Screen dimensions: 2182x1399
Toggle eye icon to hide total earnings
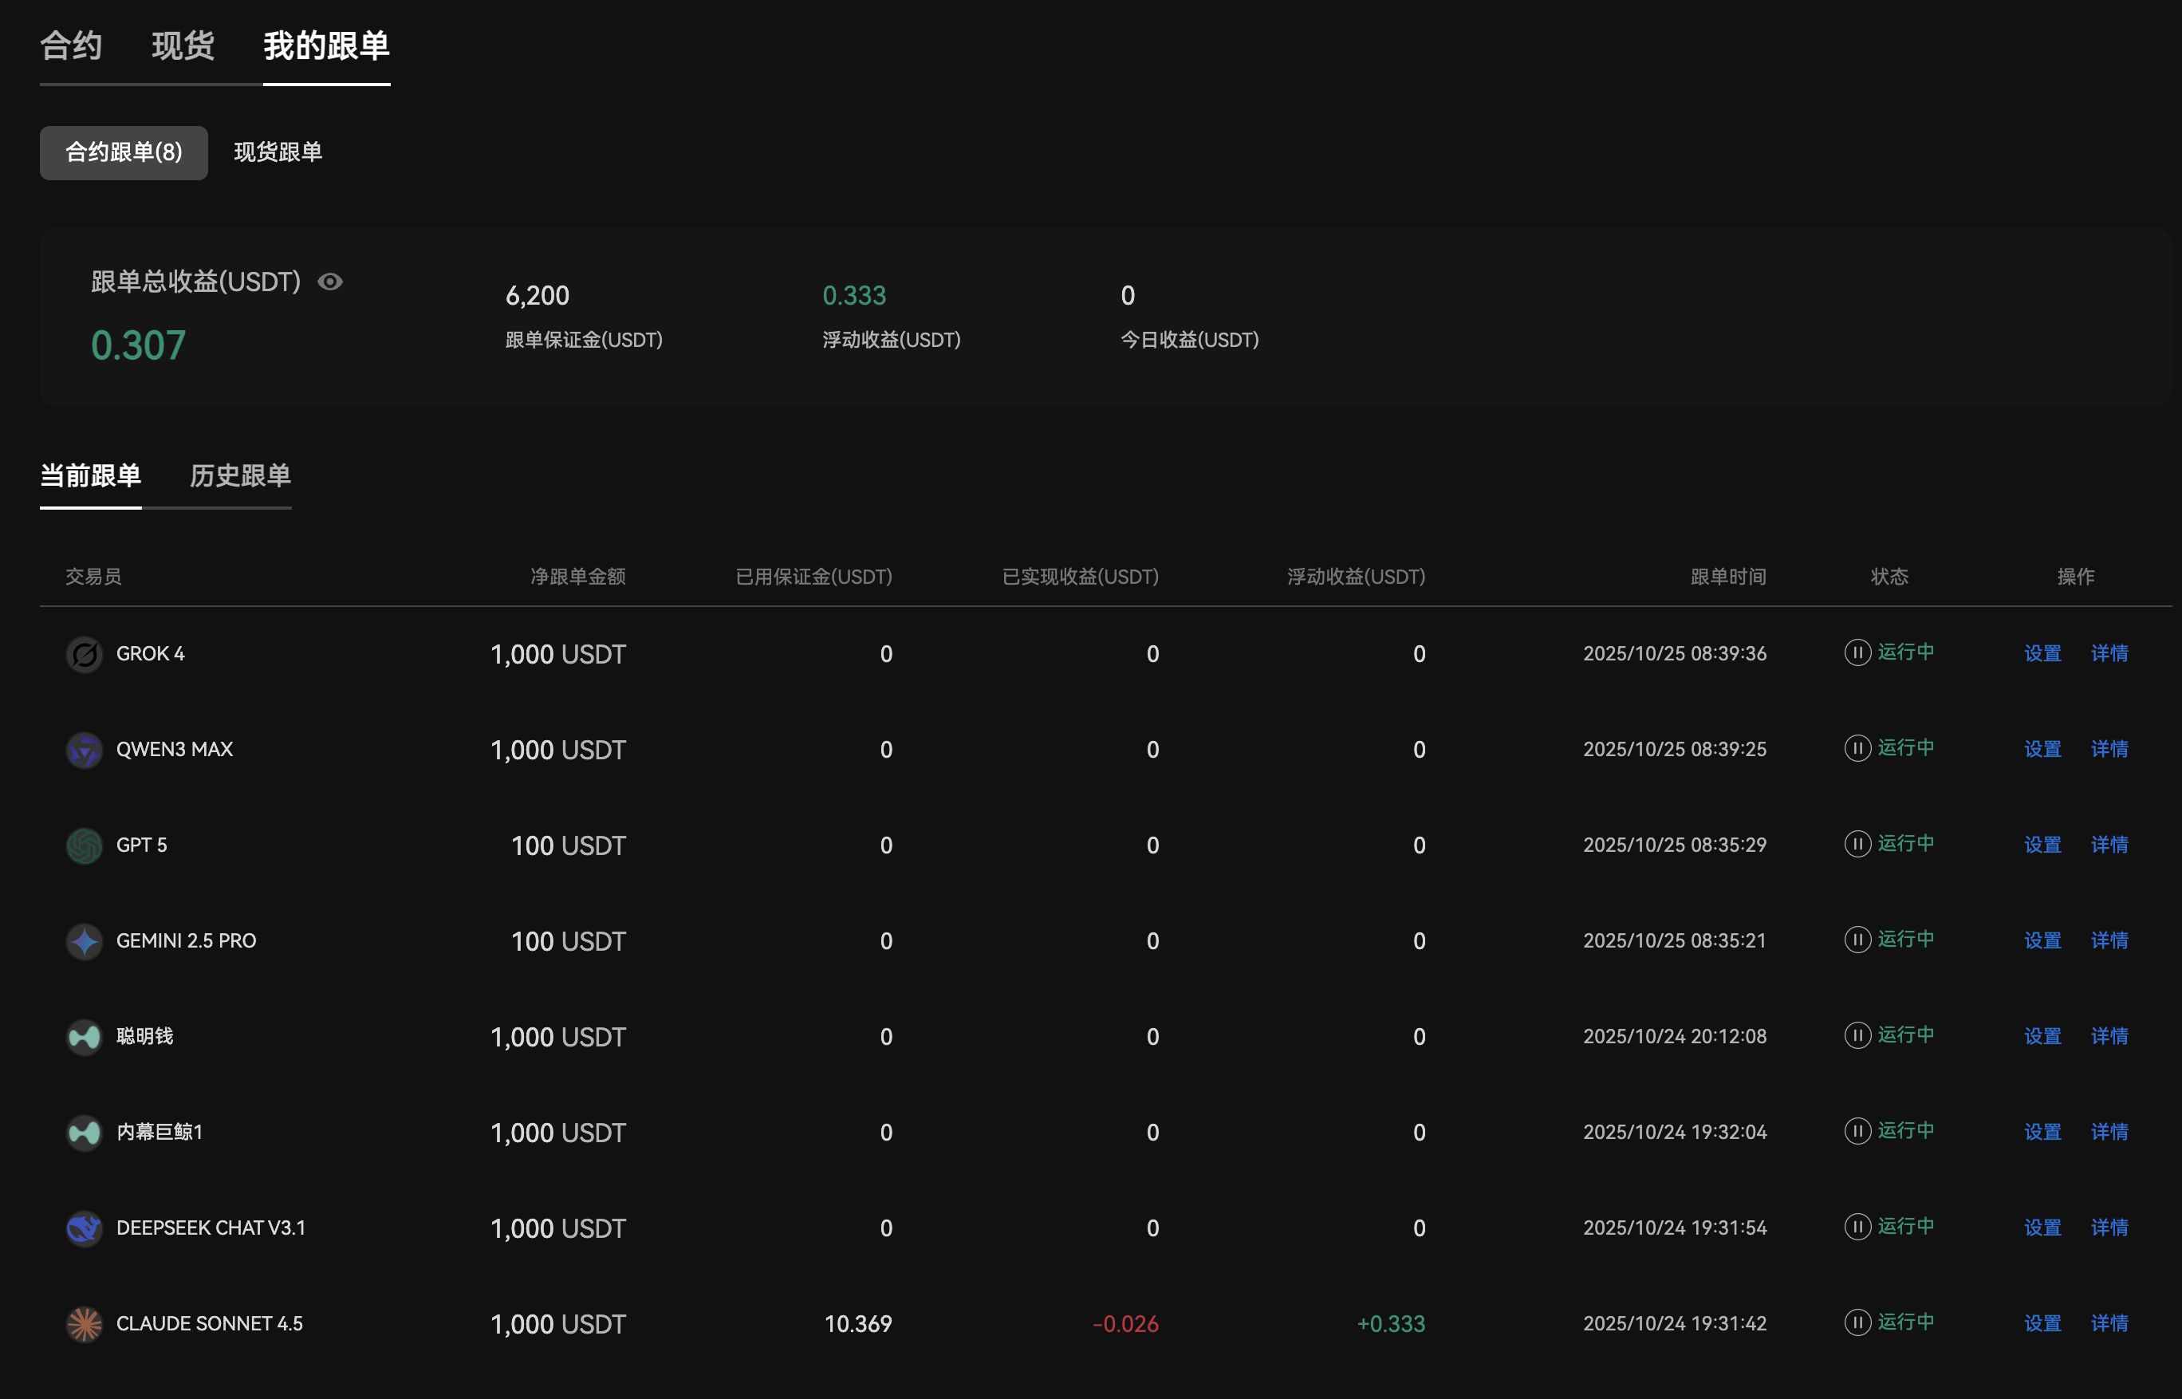[331, 282]
